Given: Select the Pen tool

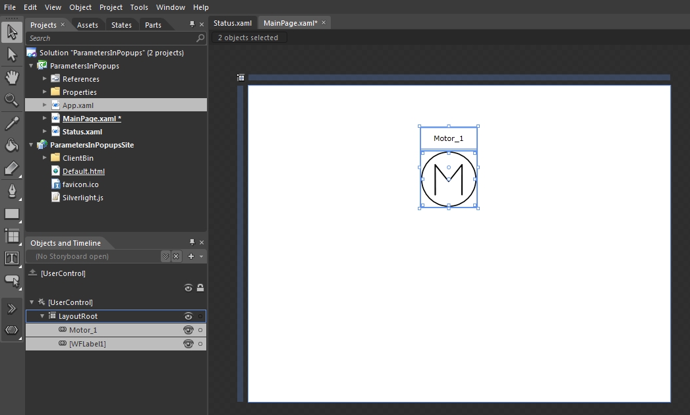Looking at the screenshot, I should (x=12, y=191).
